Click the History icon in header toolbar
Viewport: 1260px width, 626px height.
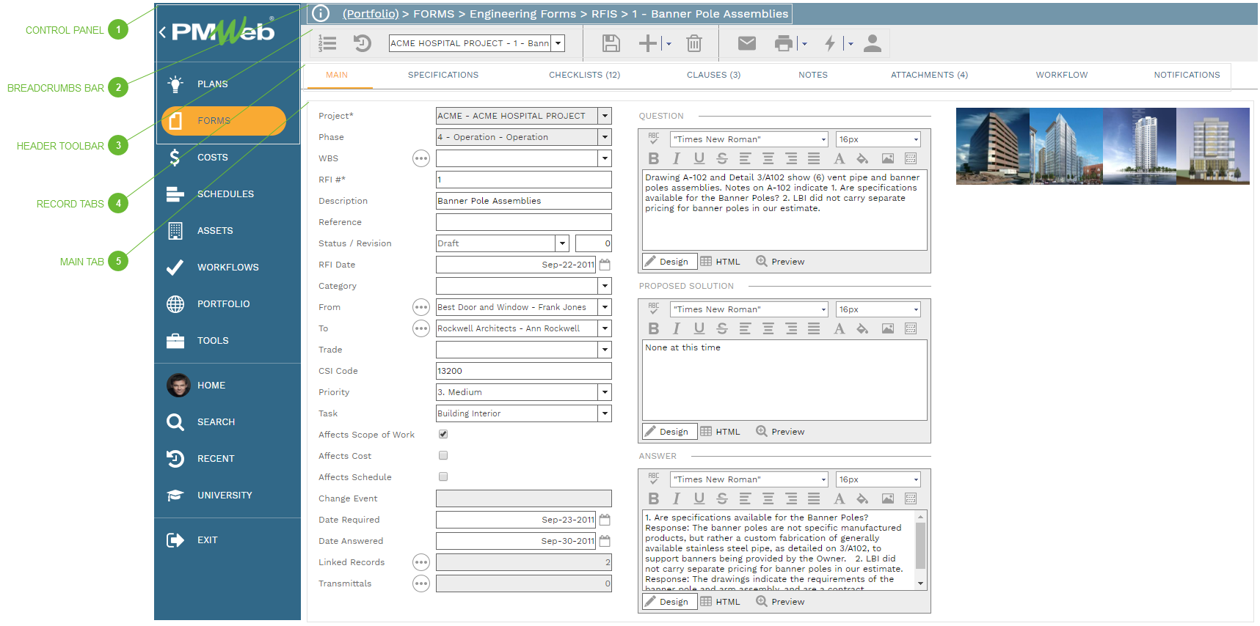tap(363, 43)
